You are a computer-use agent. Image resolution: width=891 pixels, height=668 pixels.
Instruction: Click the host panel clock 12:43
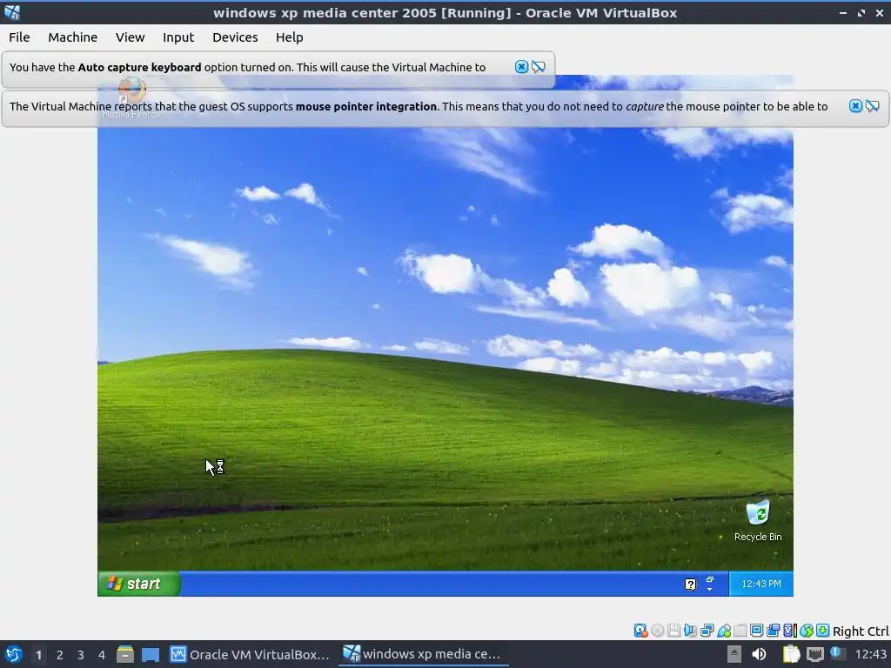(870, 654)
